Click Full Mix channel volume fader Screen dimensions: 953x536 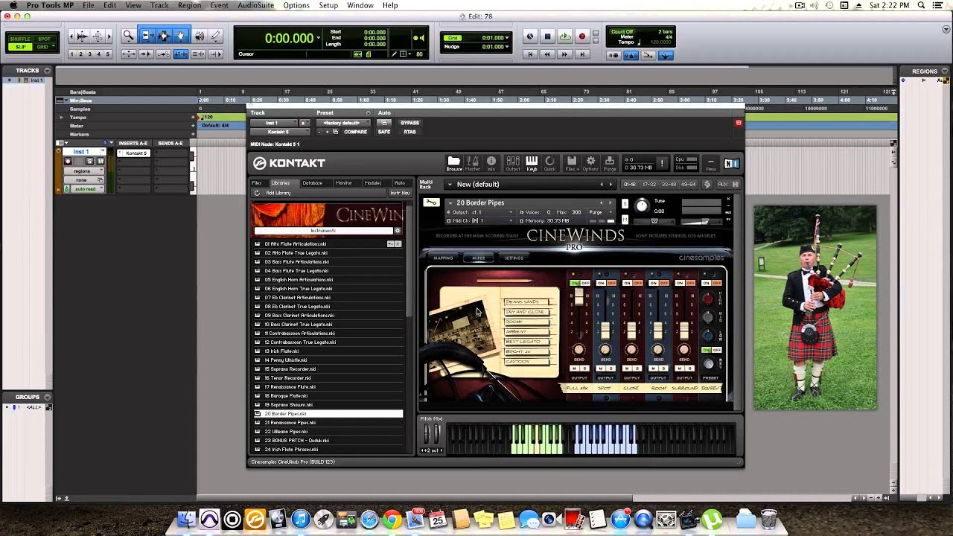tap(579, 296)
